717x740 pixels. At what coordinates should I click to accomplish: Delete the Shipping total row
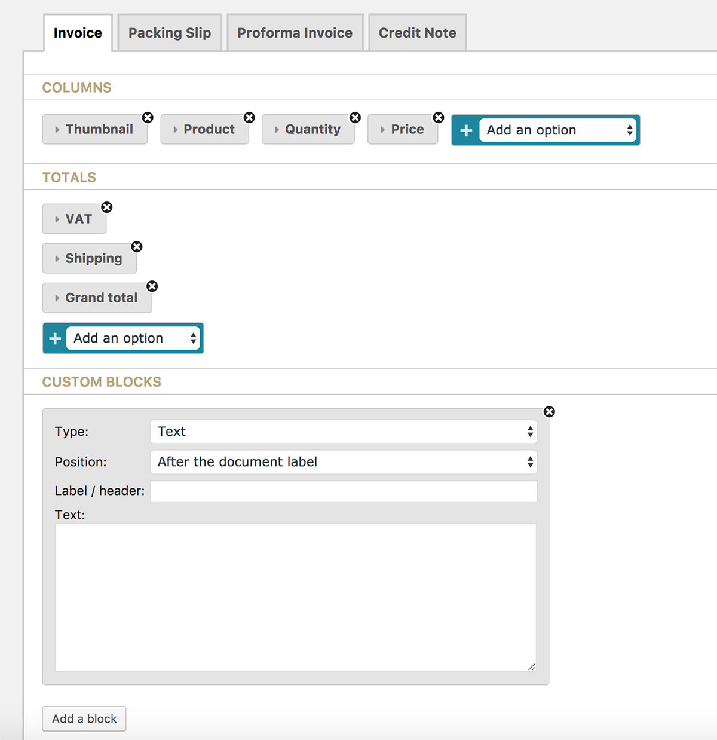137,247
